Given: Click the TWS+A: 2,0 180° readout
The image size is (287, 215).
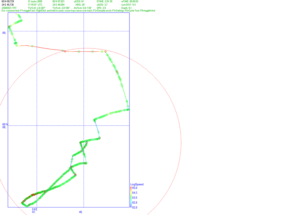Looking at the screenshot, I should 61,8.
